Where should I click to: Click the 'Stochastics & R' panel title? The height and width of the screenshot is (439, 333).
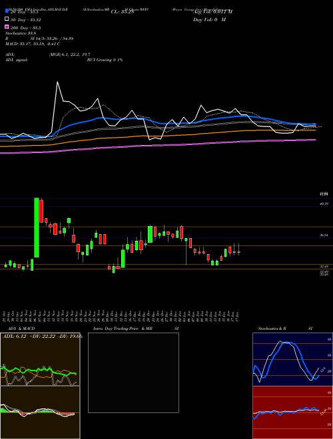point(272,329)
